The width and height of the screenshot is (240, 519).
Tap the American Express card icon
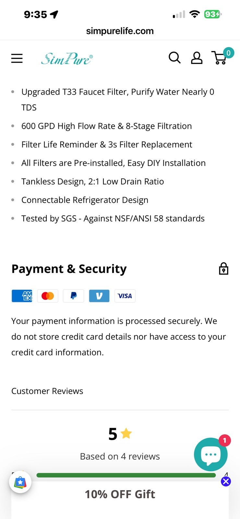[22, 296]
